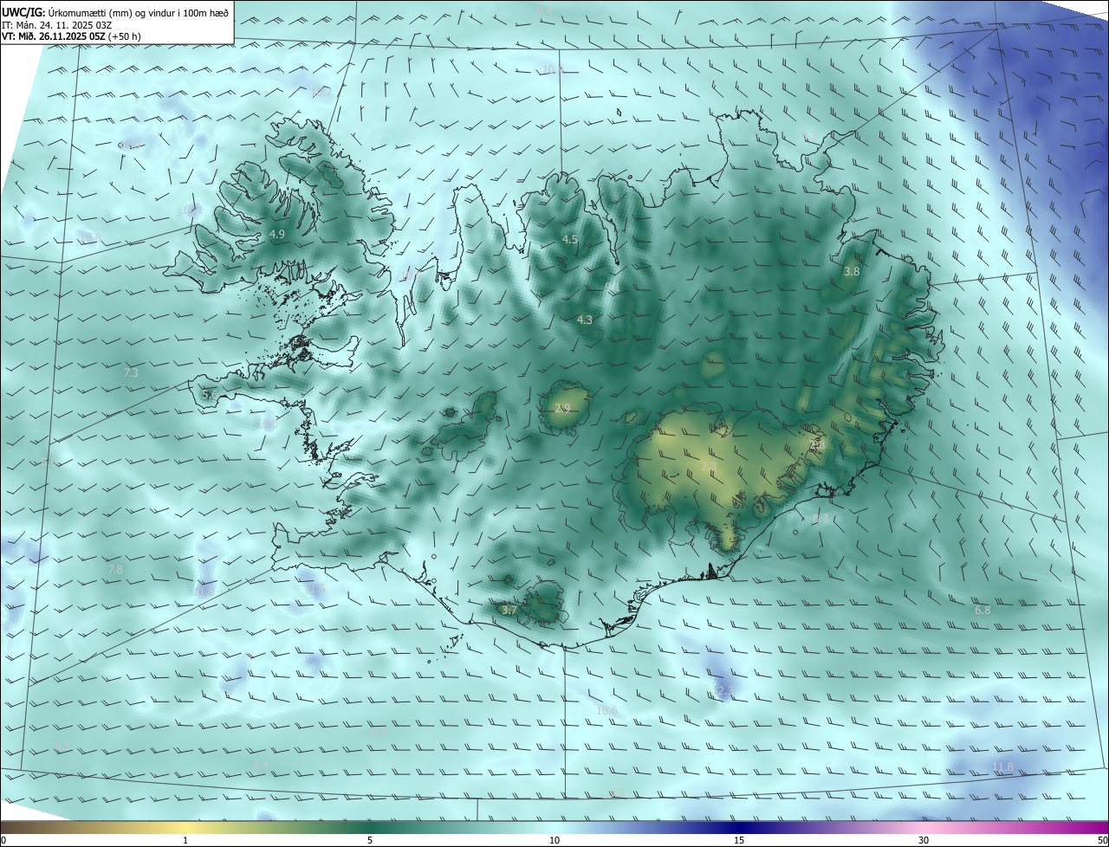Viewport: 1109px width, 847px height.
Task: Click the 10.6 value label on the map
Action: pyautogui.click(x=606, y=710)
